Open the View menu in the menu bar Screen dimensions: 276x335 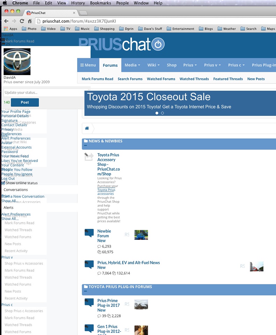[61, 3]
